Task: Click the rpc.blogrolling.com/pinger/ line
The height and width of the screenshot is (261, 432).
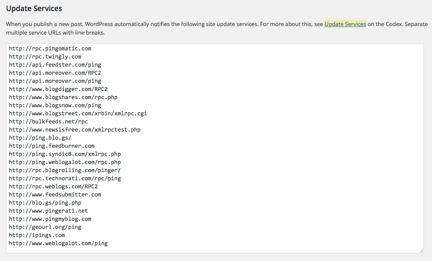Action: (x=65, y=170)
